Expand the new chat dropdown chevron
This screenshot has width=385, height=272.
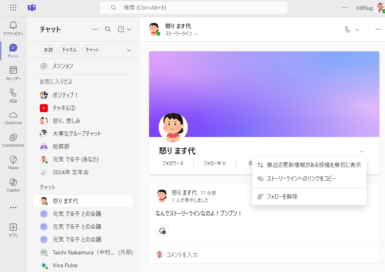point(129,29)
